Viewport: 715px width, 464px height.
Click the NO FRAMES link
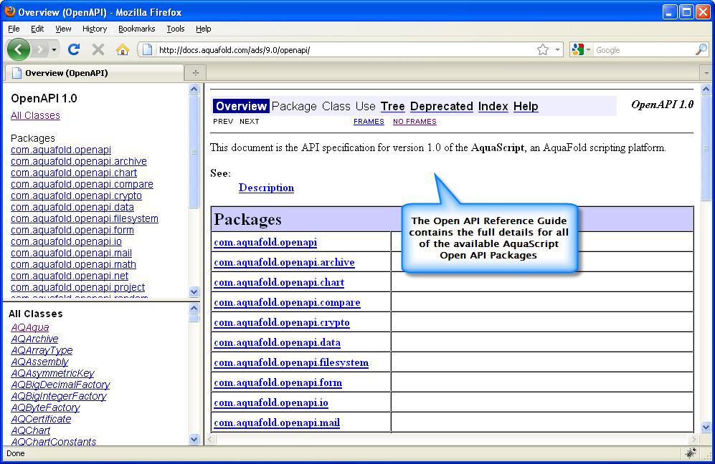point(415,122)
